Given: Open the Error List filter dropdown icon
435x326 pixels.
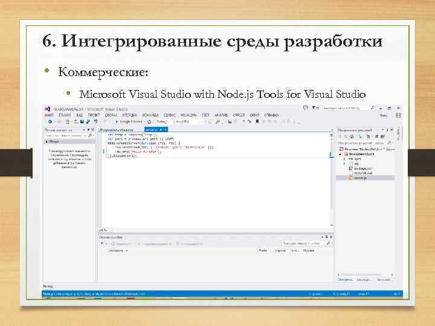Looking at the screenshot, I should coord(103,244).
